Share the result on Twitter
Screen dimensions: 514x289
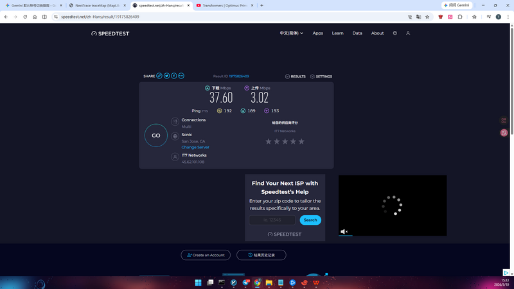(166, 76)
